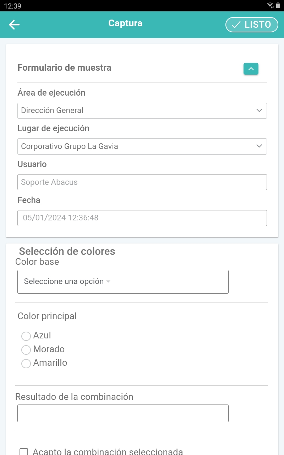Collapse the Formulario de muestra section

(x=251, y=69)
